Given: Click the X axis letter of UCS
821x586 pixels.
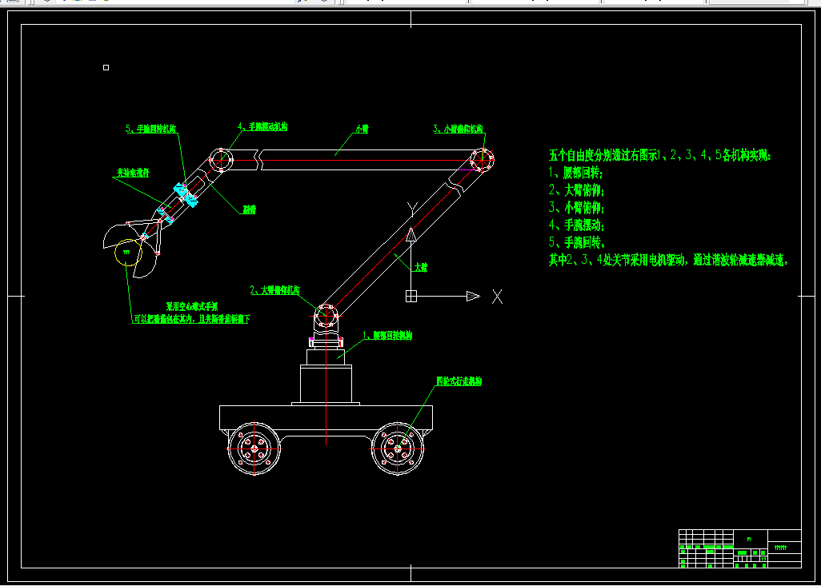Looking at the screenshot, I should [497, 297].
